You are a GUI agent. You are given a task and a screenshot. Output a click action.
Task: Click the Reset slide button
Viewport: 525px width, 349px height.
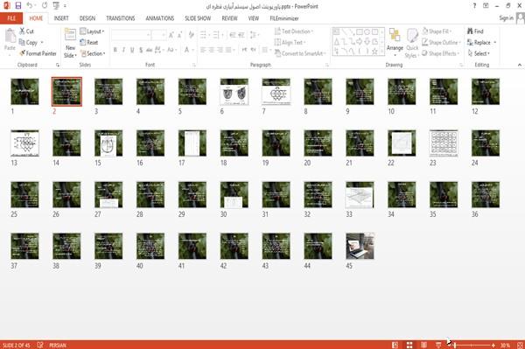(x=89, y=43)
